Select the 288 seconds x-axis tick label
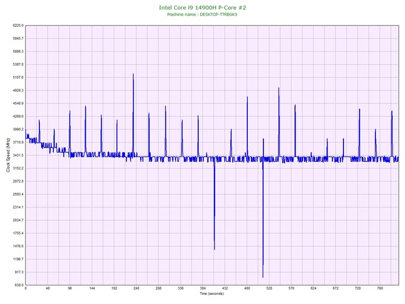Viewport: 405px width, 304px height. (158, 288)
